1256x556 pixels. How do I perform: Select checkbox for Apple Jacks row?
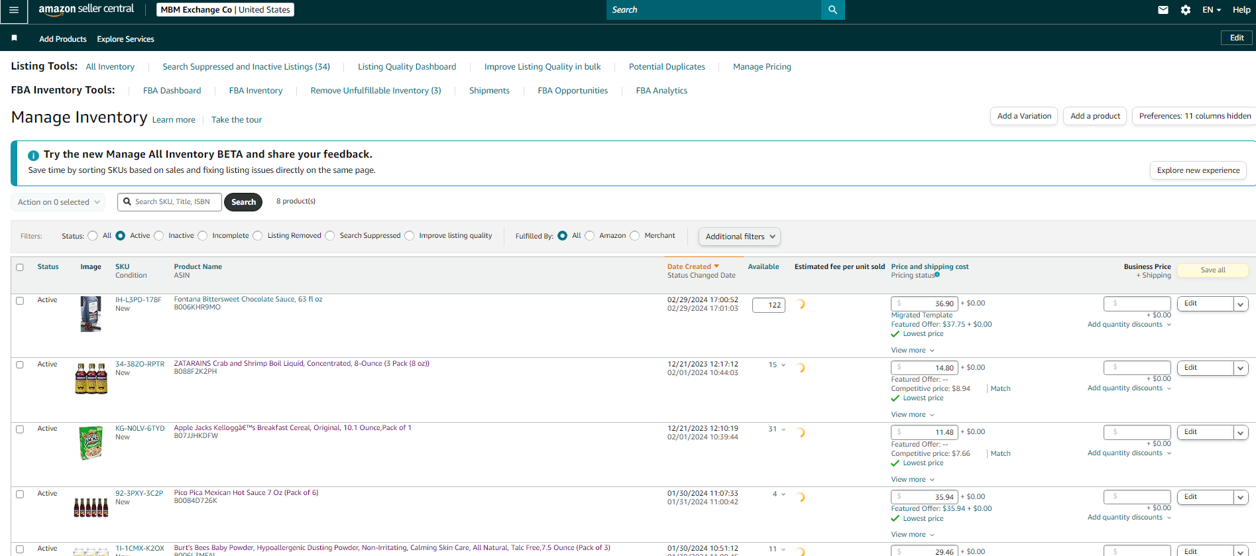pos(20,429)
